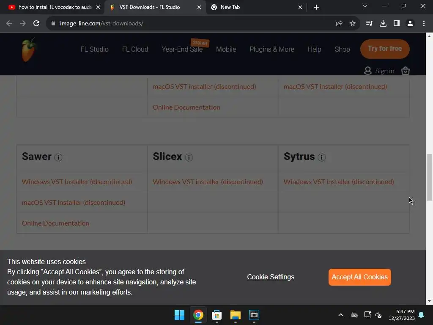Viewport: 433px width, 325px height.
Task: Download Sawer Windows VST installer
Action: coord(77,182)
